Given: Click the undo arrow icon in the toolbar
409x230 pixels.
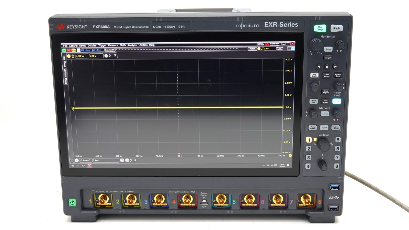Looking at the screenshot, I should coord(278,49).
